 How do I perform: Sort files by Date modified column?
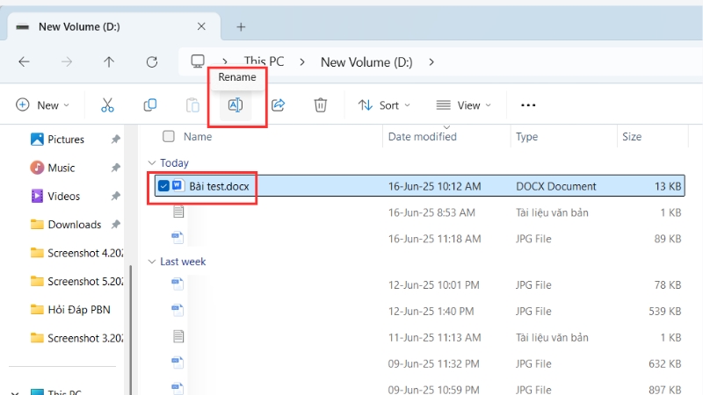pyautogui.click(x=422, y=137)
